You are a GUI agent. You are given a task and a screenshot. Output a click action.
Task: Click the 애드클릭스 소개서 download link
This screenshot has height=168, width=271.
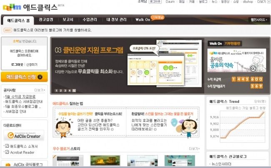24,146
